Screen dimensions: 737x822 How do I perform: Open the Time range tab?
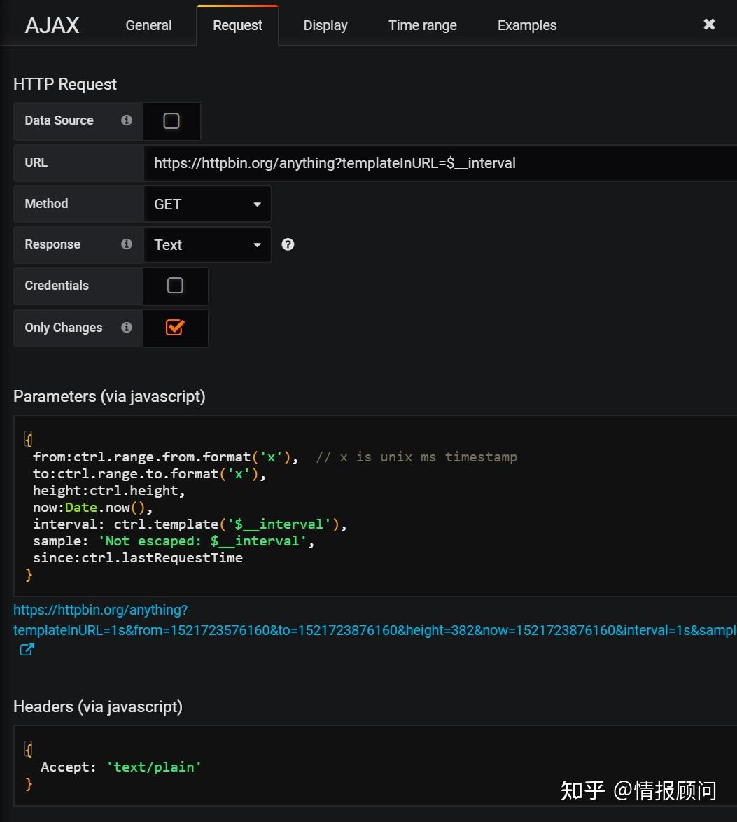[422, 25]
